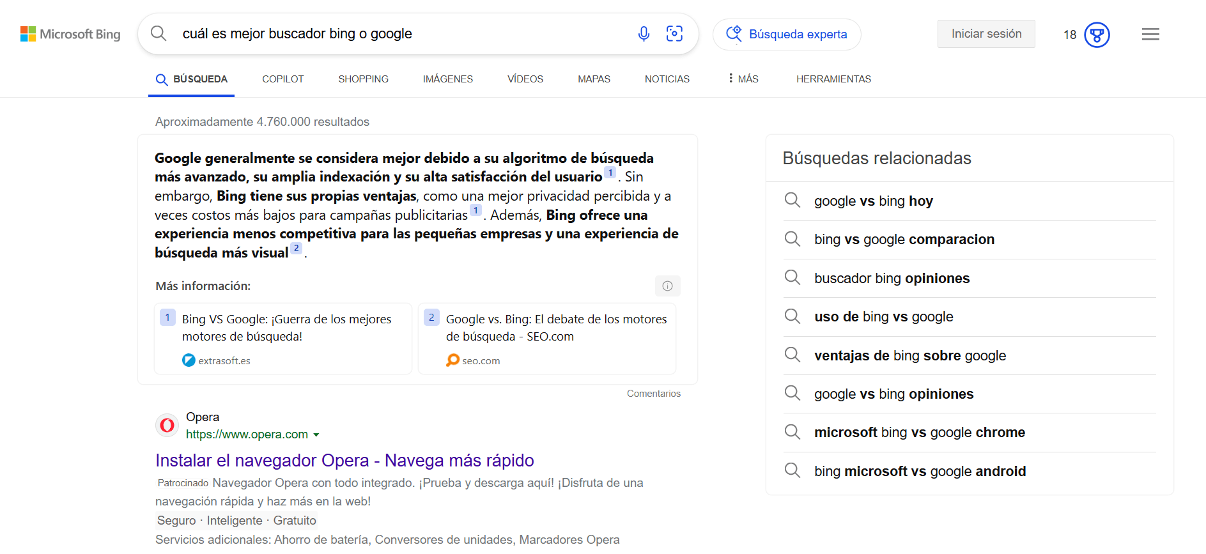The image size is (1206, 554).
Task: Switch to the SHOPPING tab
Action: [363, 79]
